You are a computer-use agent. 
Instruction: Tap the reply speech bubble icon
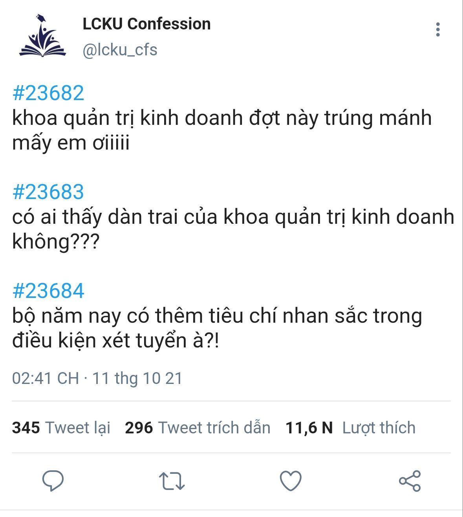(x=53, y=480)
